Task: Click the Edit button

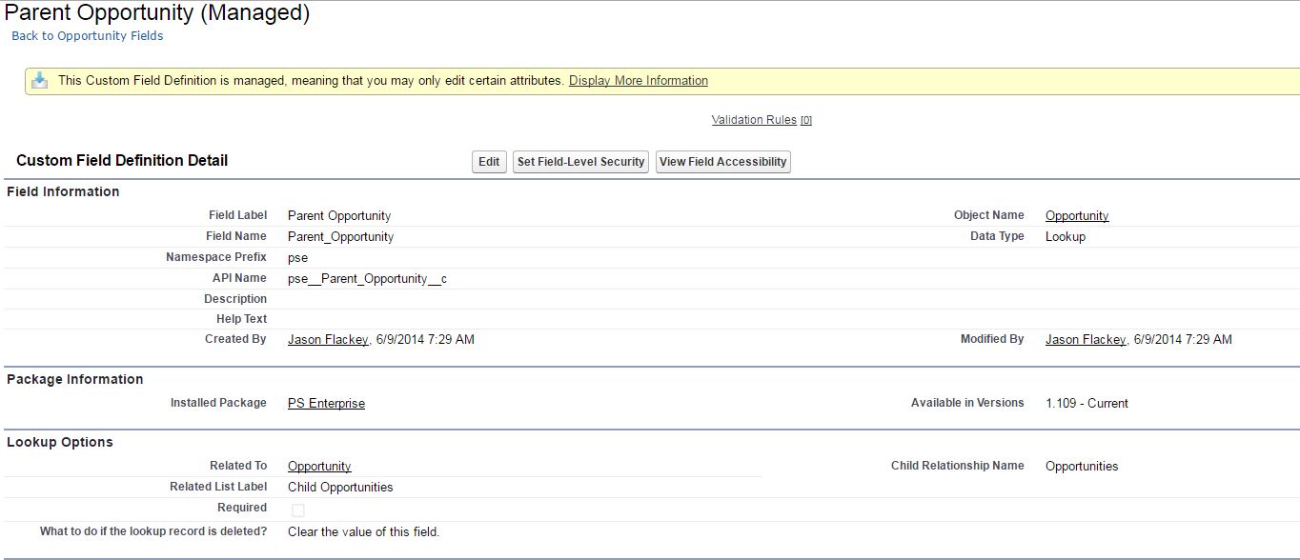Action: coord(489,162)
